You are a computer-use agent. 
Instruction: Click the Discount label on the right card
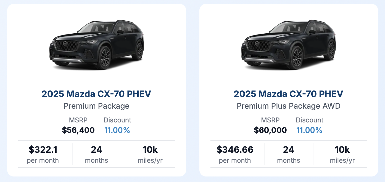[x=310, y=120]
